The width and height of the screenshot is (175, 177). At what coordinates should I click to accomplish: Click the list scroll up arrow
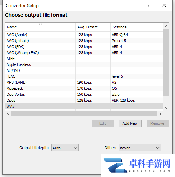166,26
